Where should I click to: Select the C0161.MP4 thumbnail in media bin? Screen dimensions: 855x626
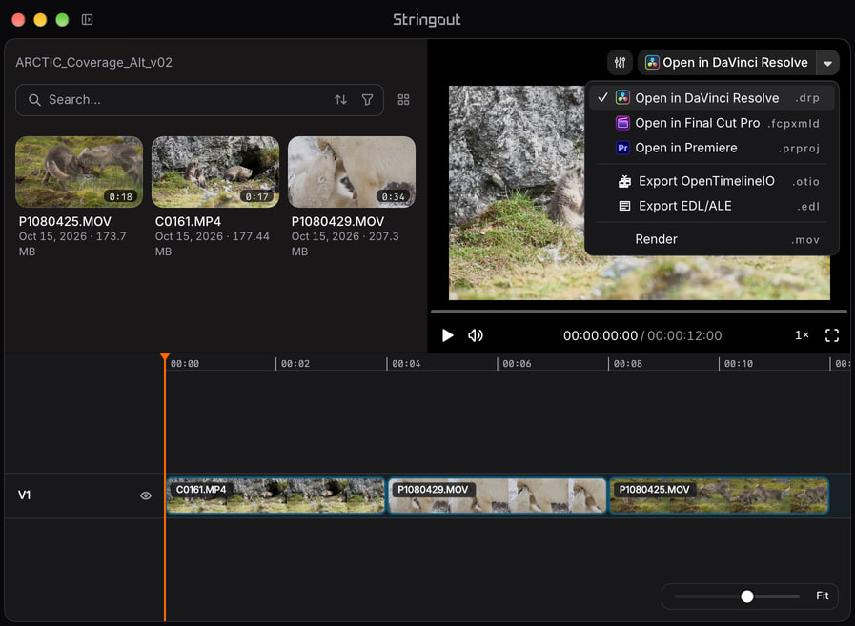[215, 172]
